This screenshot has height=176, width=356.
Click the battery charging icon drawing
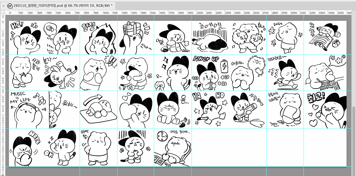224,67
